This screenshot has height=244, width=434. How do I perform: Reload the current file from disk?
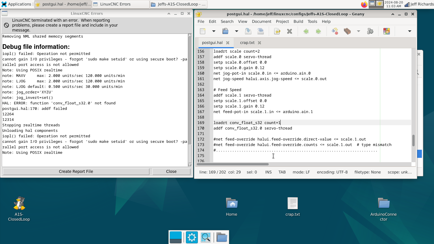pyautogui.click(x=277, y=31)
